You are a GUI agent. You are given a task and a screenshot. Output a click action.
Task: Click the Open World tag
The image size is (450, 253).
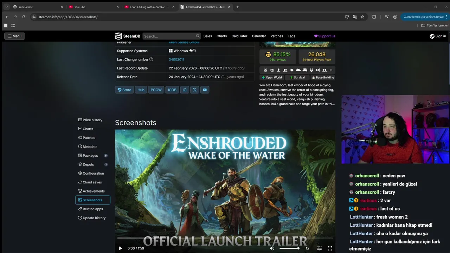272,77
